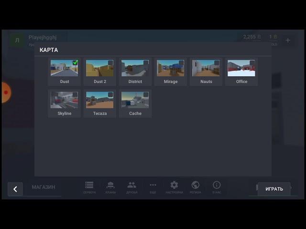Tick the Tecaza map checkbox
Viewport: 306px width, 229px height.
(110, 94)
